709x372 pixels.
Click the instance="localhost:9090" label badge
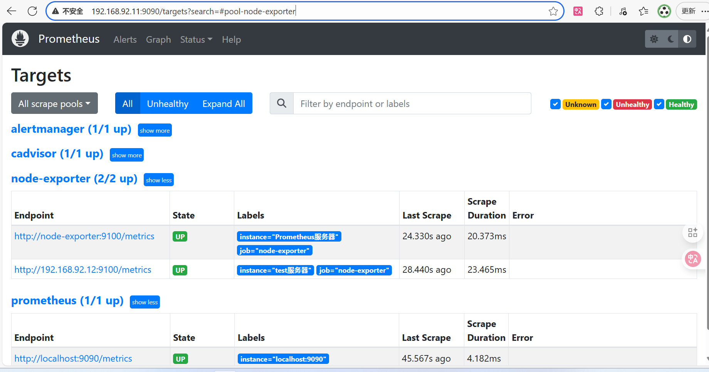click(283, 359)
